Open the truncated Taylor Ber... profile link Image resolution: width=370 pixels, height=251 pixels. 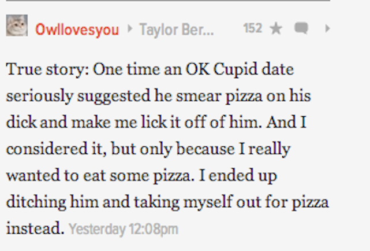(176, 29)
